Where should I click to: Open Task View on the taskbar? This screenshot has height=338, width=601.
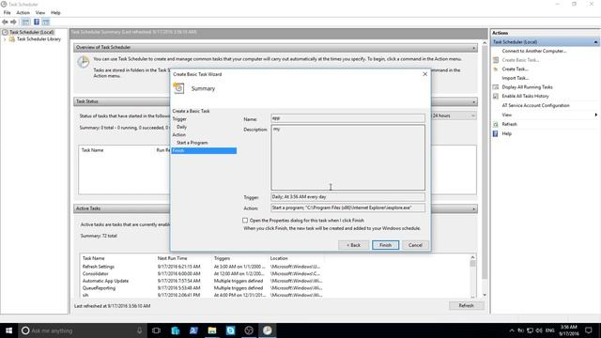(156, 330)
